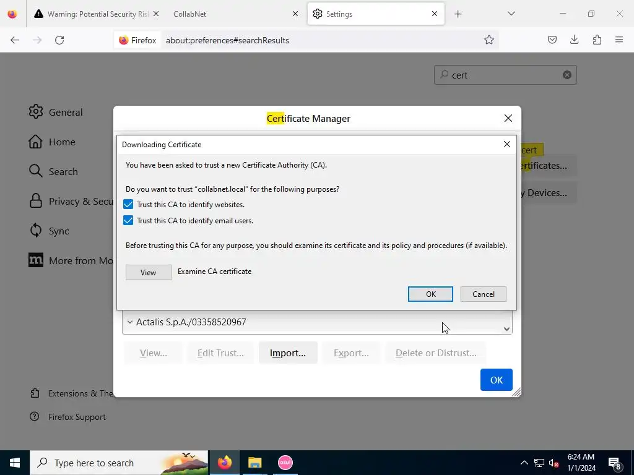This screenshot has height=475, width=634.
Task: Click the Security Devices... button behind dialog
Action: (x=547, y=193)
